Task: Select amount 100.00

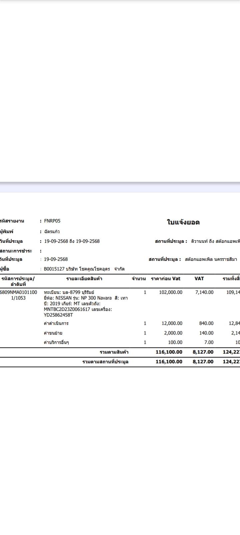Action: (x=175, y=342)
